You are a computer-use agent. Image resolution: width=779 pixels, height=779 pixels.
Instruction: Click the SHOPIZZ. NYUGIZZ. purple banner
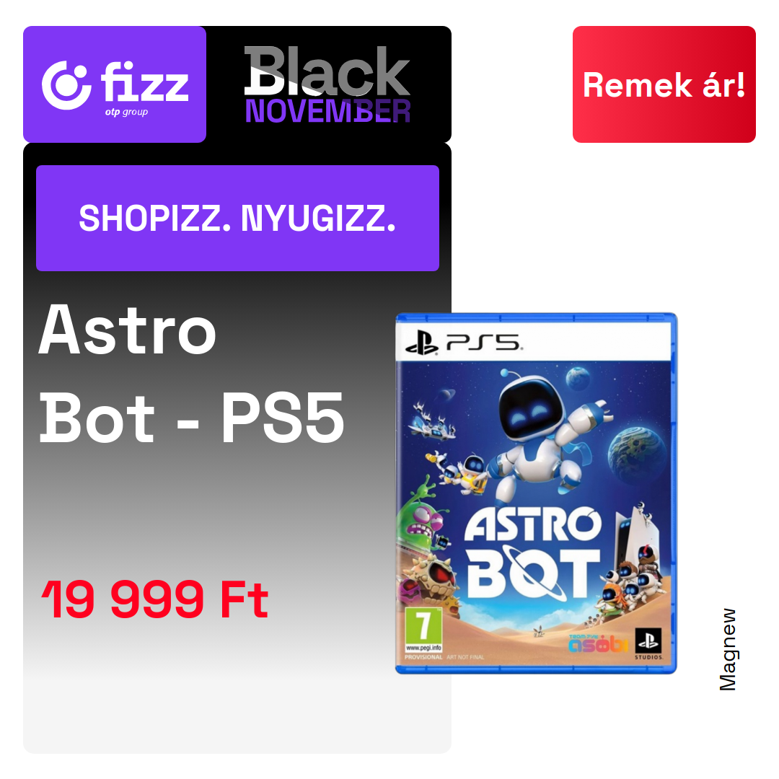click(x=237, y=218)
